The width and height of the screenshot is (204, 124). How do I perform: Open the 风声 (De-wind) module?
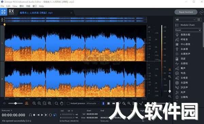click(181, 92)
